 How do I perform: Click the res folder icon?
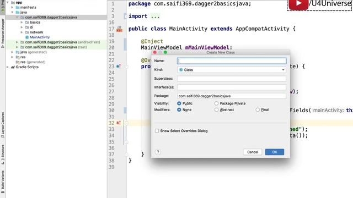coord(18,57)
